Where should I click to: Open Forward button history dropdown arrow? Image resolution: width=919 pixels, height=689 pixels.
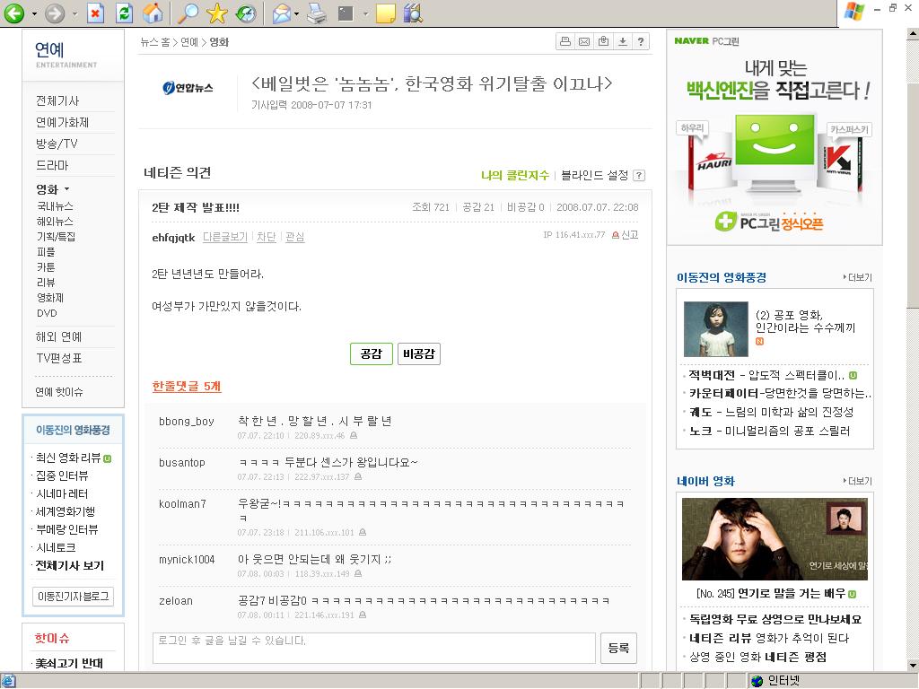[74, 13]
